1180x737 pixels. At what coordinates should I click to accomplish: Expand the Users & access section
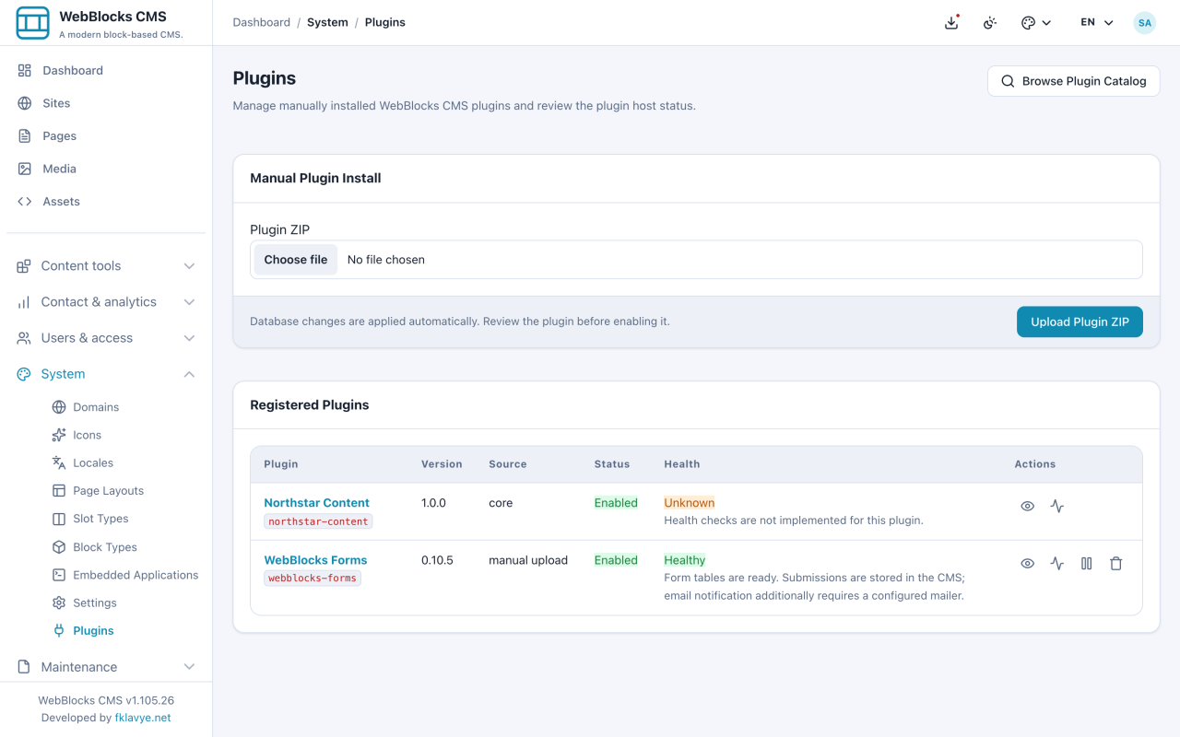point(106,337)
